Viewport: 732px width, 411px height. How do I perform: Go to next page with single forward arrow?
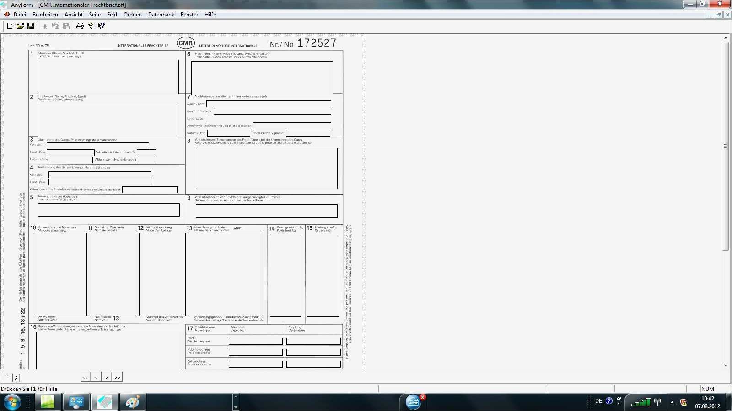[107, 377]
